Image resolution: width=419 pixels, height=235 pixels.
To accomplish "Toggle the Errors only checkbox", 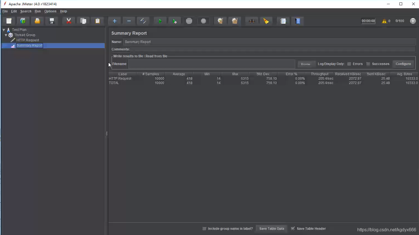I will (349, 64).
